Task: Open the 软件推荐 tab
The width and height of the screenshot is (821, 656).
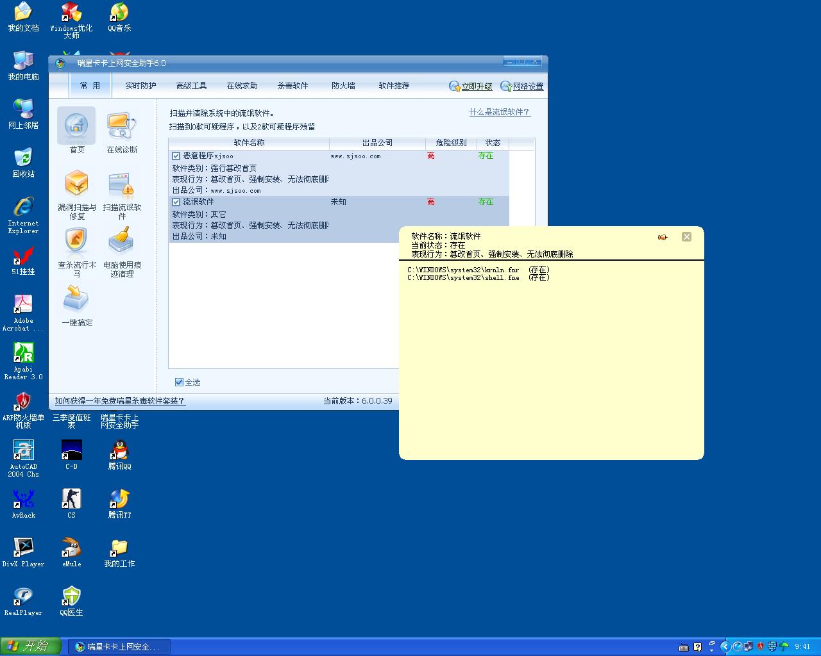Action: (x=394, y=86)
